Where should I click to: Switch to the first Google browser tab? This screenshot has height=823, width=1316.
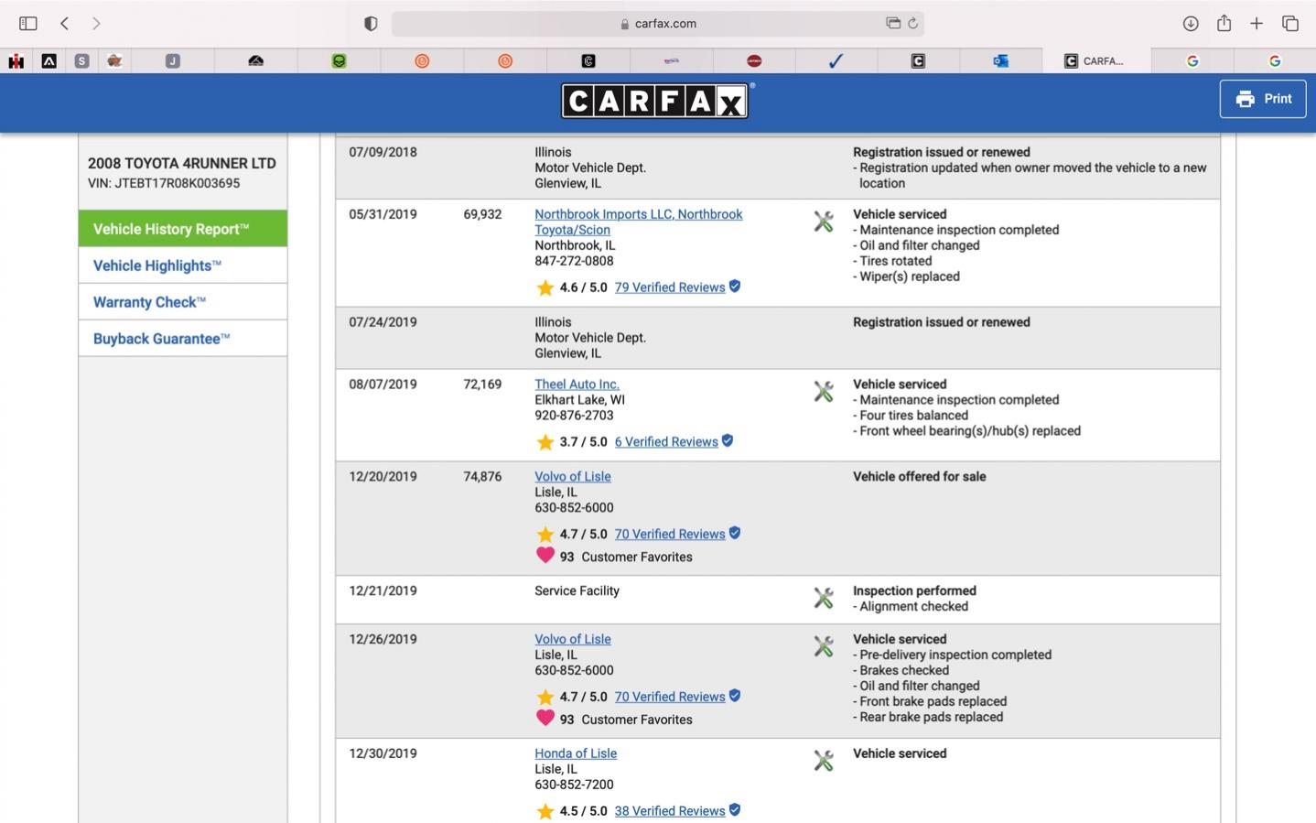pos(1192,60)
